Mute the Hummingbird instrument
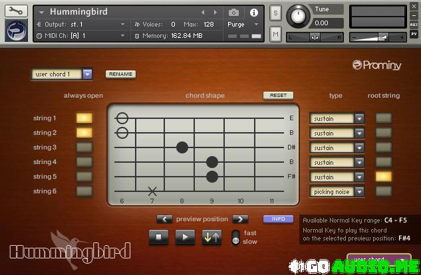This screenshot has height=275, width=421. coord(275,34)
